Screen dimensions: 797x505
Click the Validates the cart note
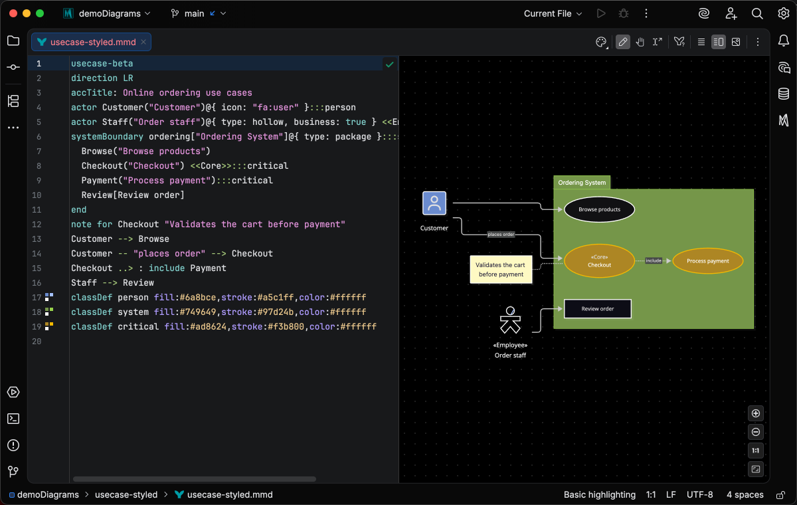click(x=501, y=269)
